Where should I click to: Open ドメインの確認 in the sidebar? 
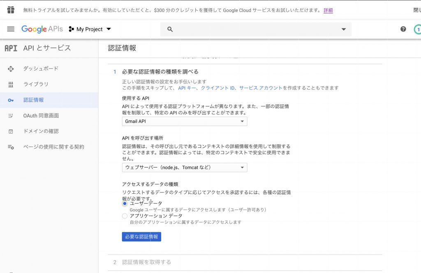49,131
